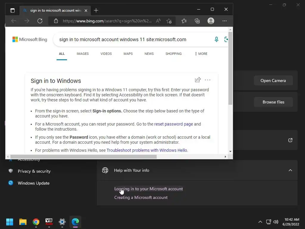
Task: Launch Google Chrome from the taskbar
Action: pyautogui.click(x=36, y=222)
